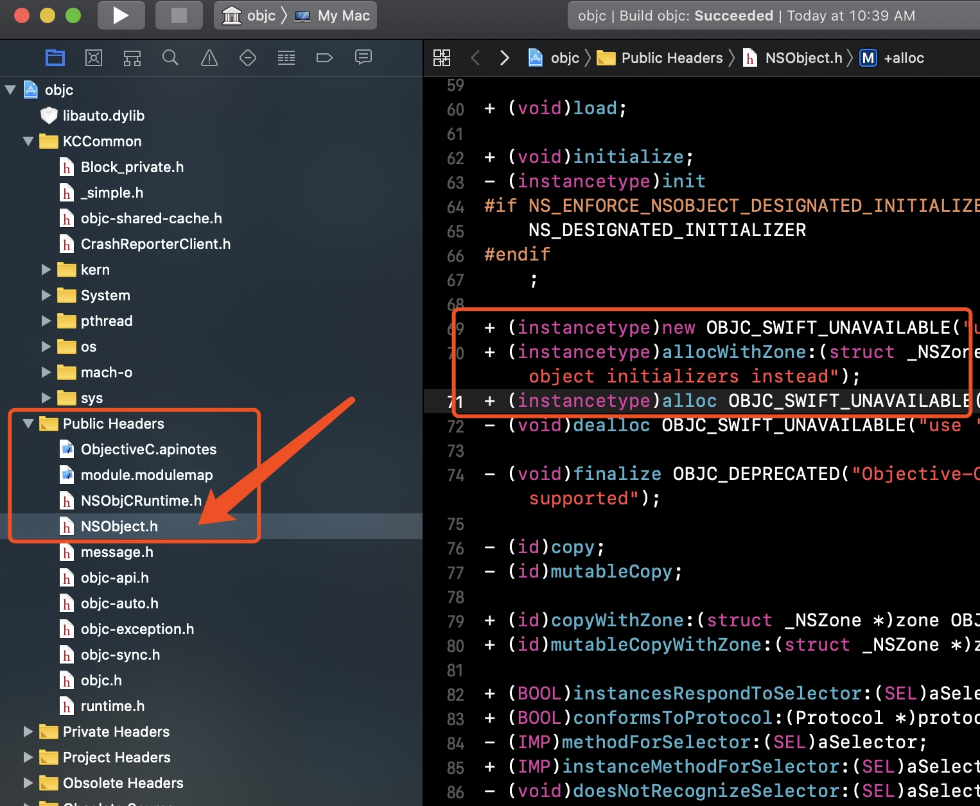Show the Issue navigator
This screenshot has height=806, width=980.
pos(209,58)
